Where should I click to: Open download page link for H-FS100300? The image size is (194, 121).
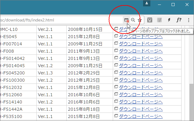[141, 80]
